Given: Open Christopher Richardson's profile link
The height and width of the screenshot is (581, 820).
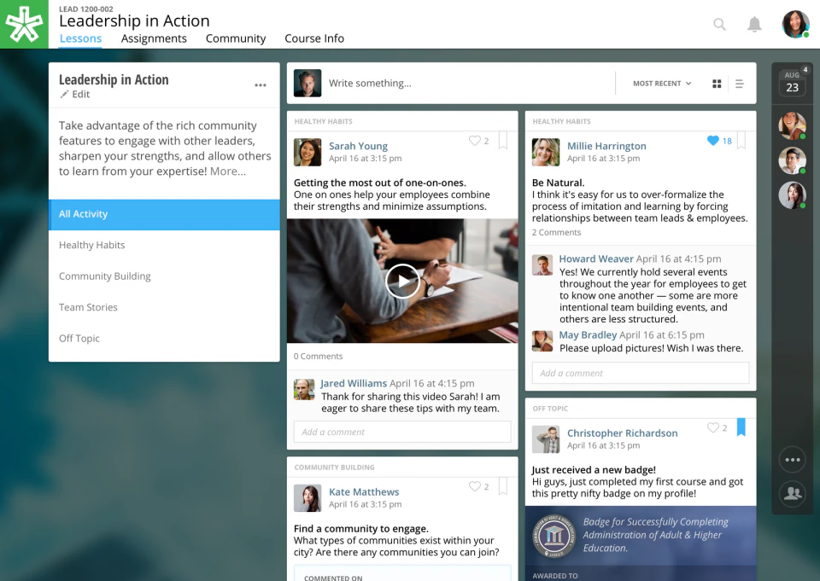Looking at the screenshot, I should tap(622, 433).
